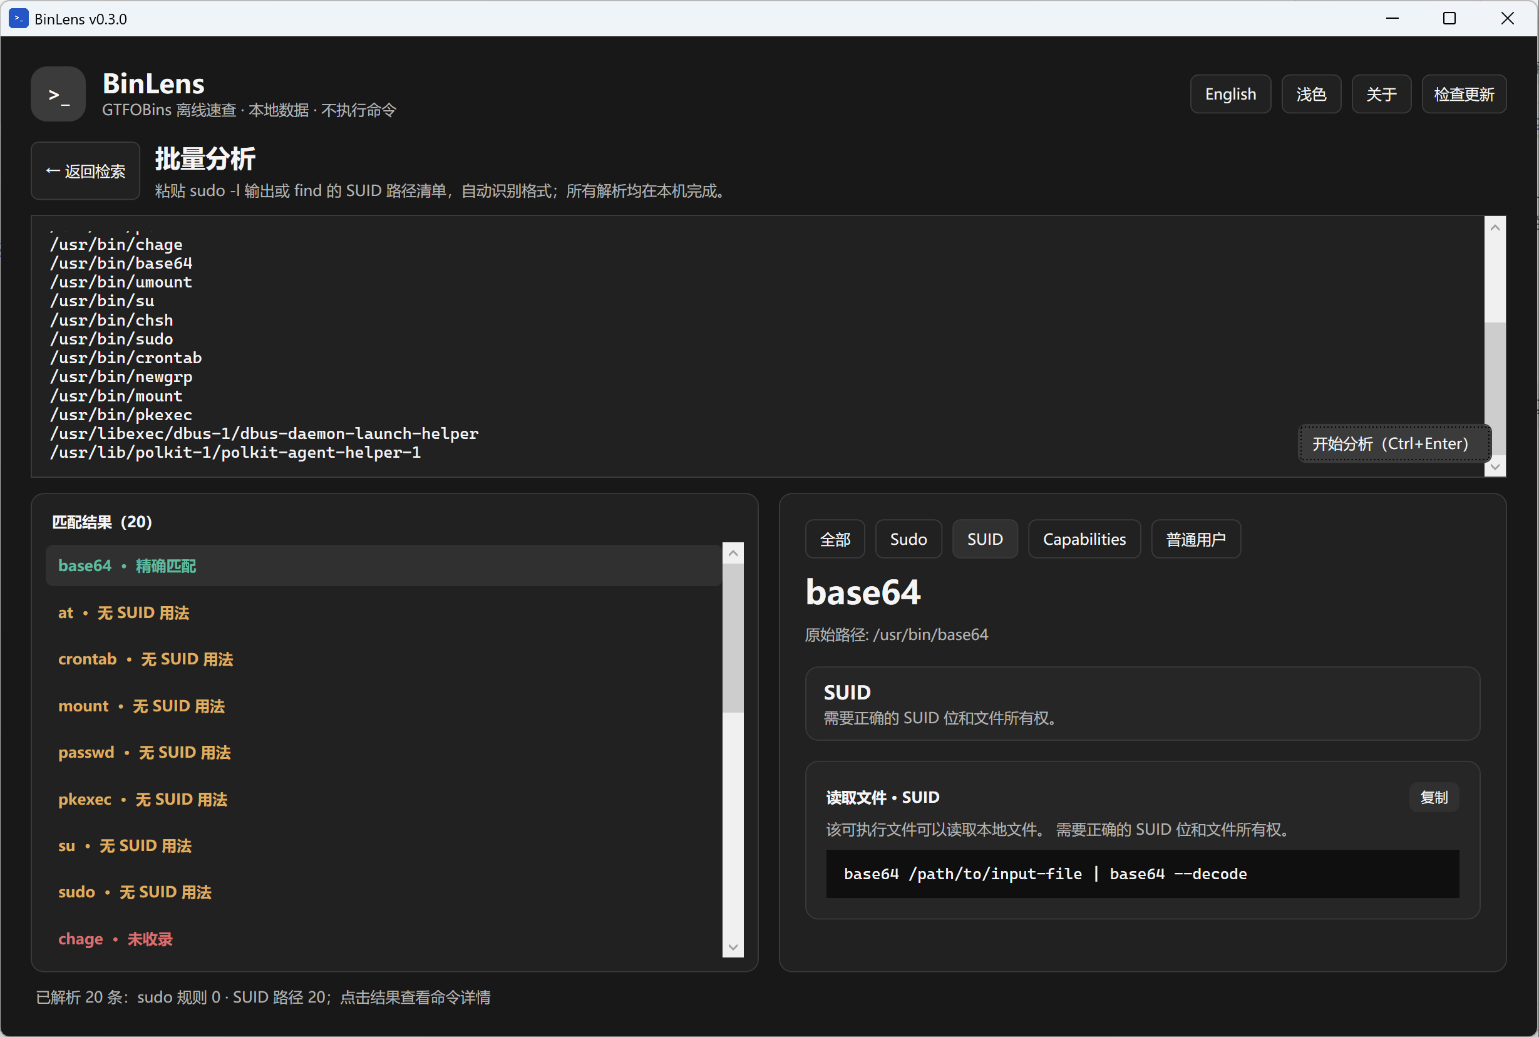Copy the base64 SUID command with 复制

[x=1433, y=797]
